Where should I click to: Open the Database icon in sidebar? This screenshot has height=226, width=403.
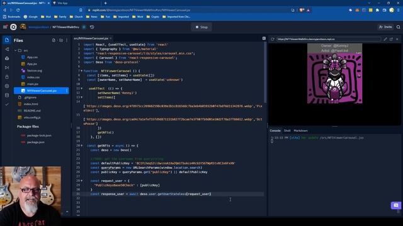point(7,95)
